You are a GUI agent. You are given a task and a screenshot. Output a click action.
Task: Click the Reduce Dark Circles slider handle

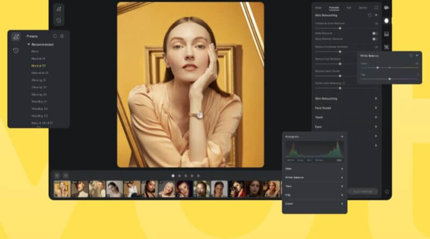pyautogui.click(x=340, y=76)
